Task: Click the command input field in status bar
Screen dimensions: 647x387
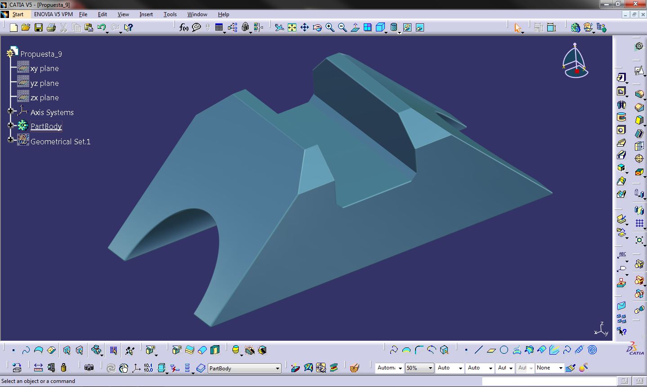Action: [549, 381]
